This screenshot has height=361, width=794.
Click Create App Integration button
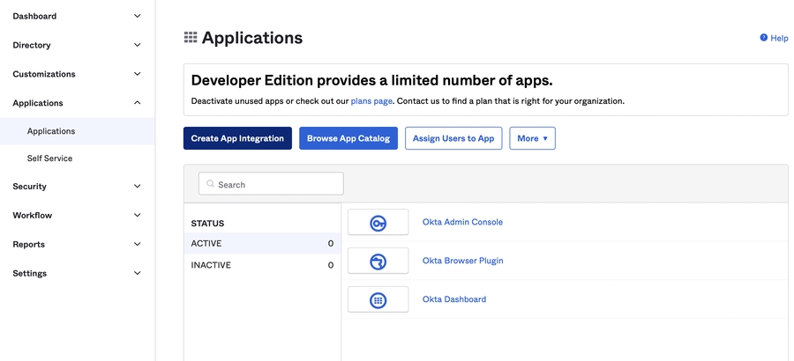(237, 138)
